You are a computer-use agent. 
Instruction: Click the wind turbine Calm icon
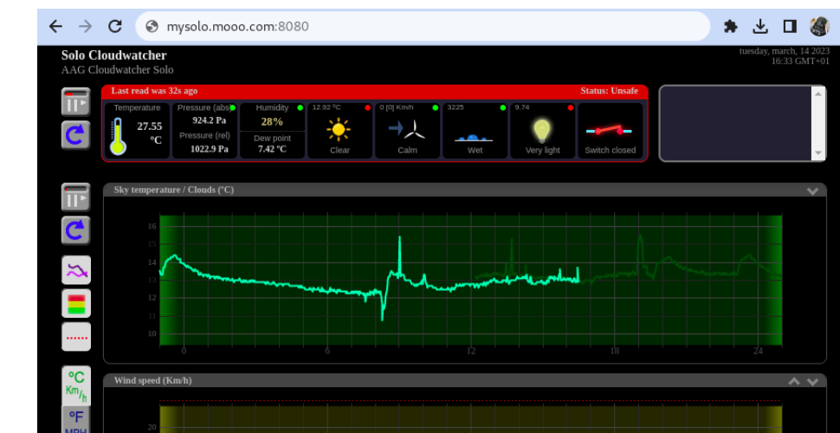(407, 129)
